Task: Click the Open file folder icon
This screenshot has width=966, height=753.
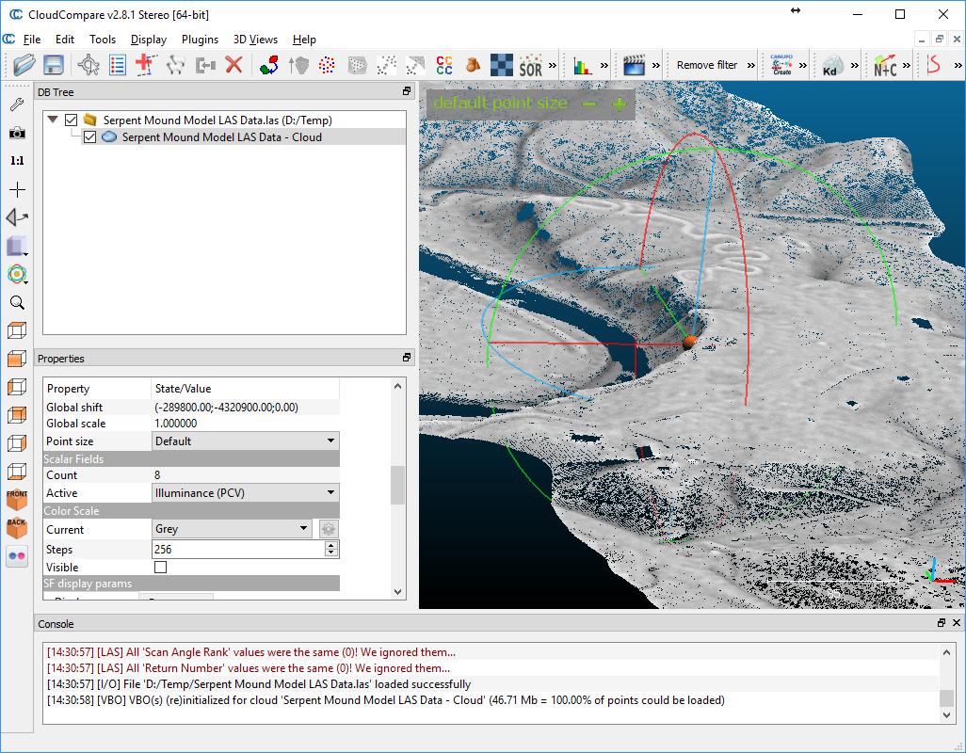Action: pos(24,65)
